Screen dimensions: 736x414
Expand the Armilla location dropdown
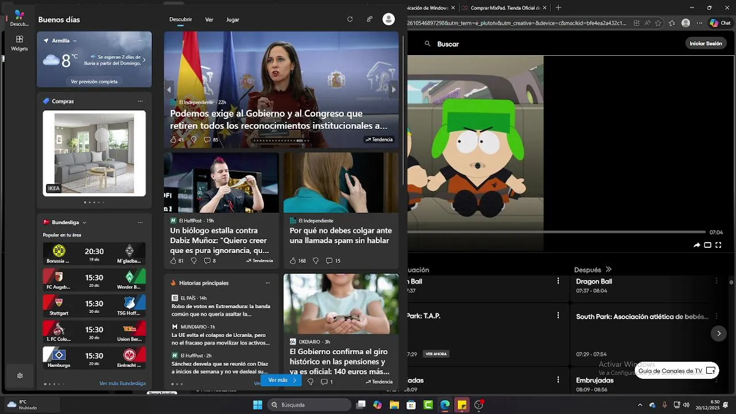(75, 41)
